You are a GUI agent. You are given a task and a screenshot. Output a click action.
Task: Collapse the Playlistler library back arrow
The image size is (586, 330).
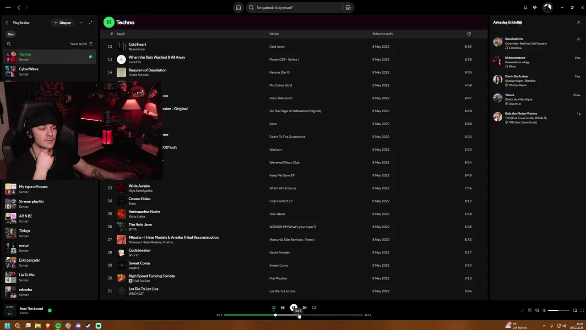7,22
